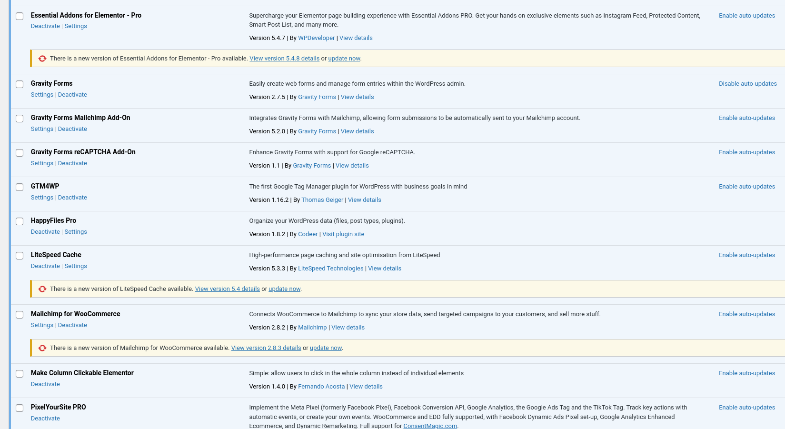Deactivate the Make Column Clickable Elementor plugin

tap(45, 384)
